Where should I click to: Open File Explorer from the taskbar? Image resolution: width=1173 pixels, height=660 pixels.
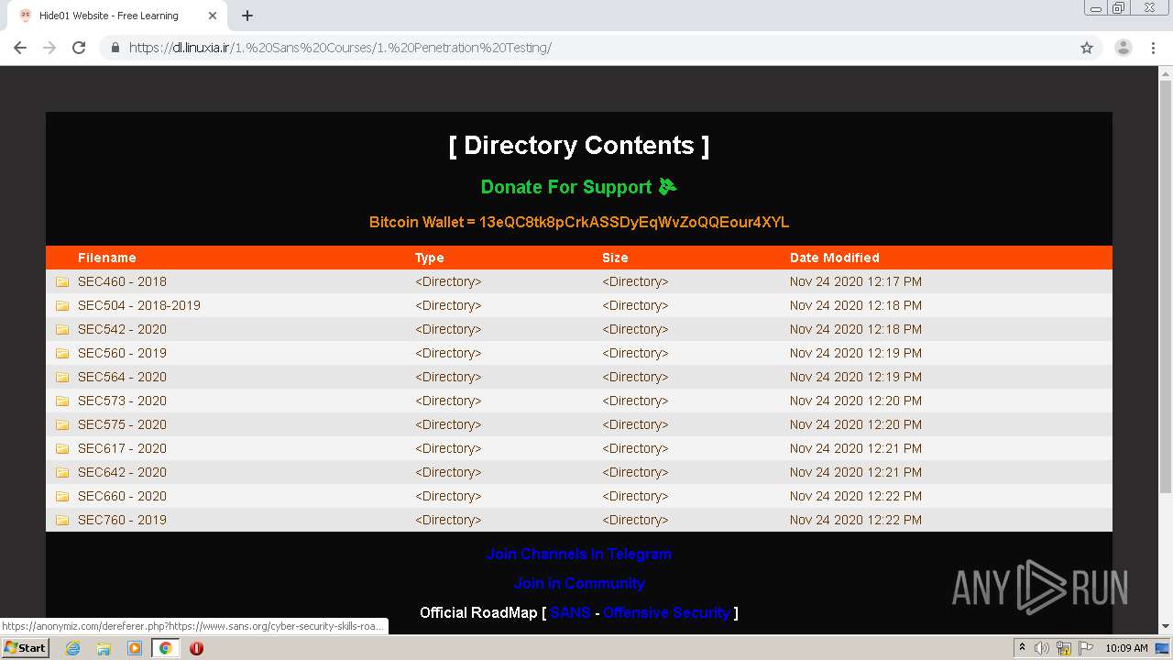point(104,648)
